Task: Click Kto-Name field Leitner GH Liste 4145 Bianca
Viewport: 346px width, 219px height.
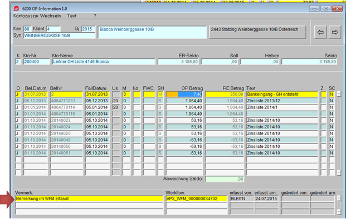Action: pos(104,62)
